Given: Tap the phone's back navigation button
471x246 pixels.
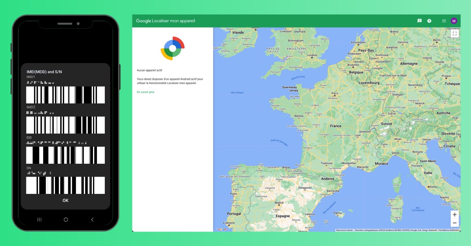Looking at the screenshot, I should coord(92,220).
